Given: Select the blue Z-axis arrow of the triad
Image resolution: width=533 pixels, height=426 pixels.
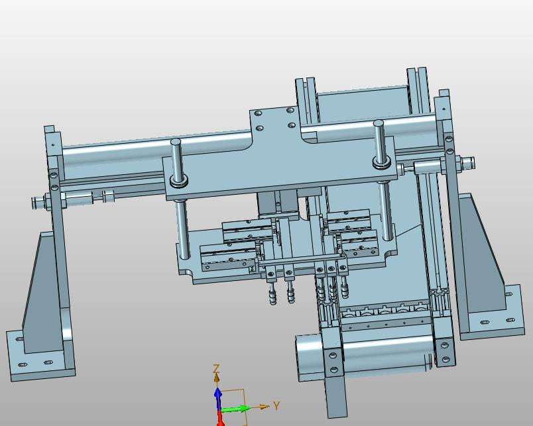Looking at the screenshot, I should point(218,399).
